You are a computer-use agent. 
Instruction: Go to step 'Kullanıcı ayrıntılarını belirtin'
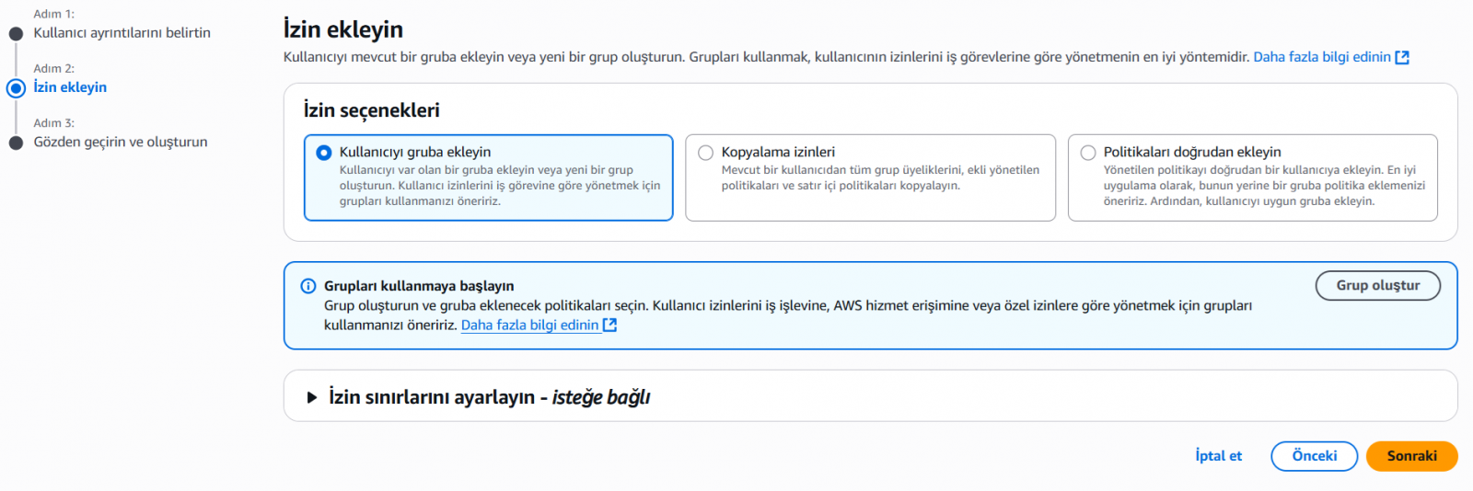tap(122, 33)
